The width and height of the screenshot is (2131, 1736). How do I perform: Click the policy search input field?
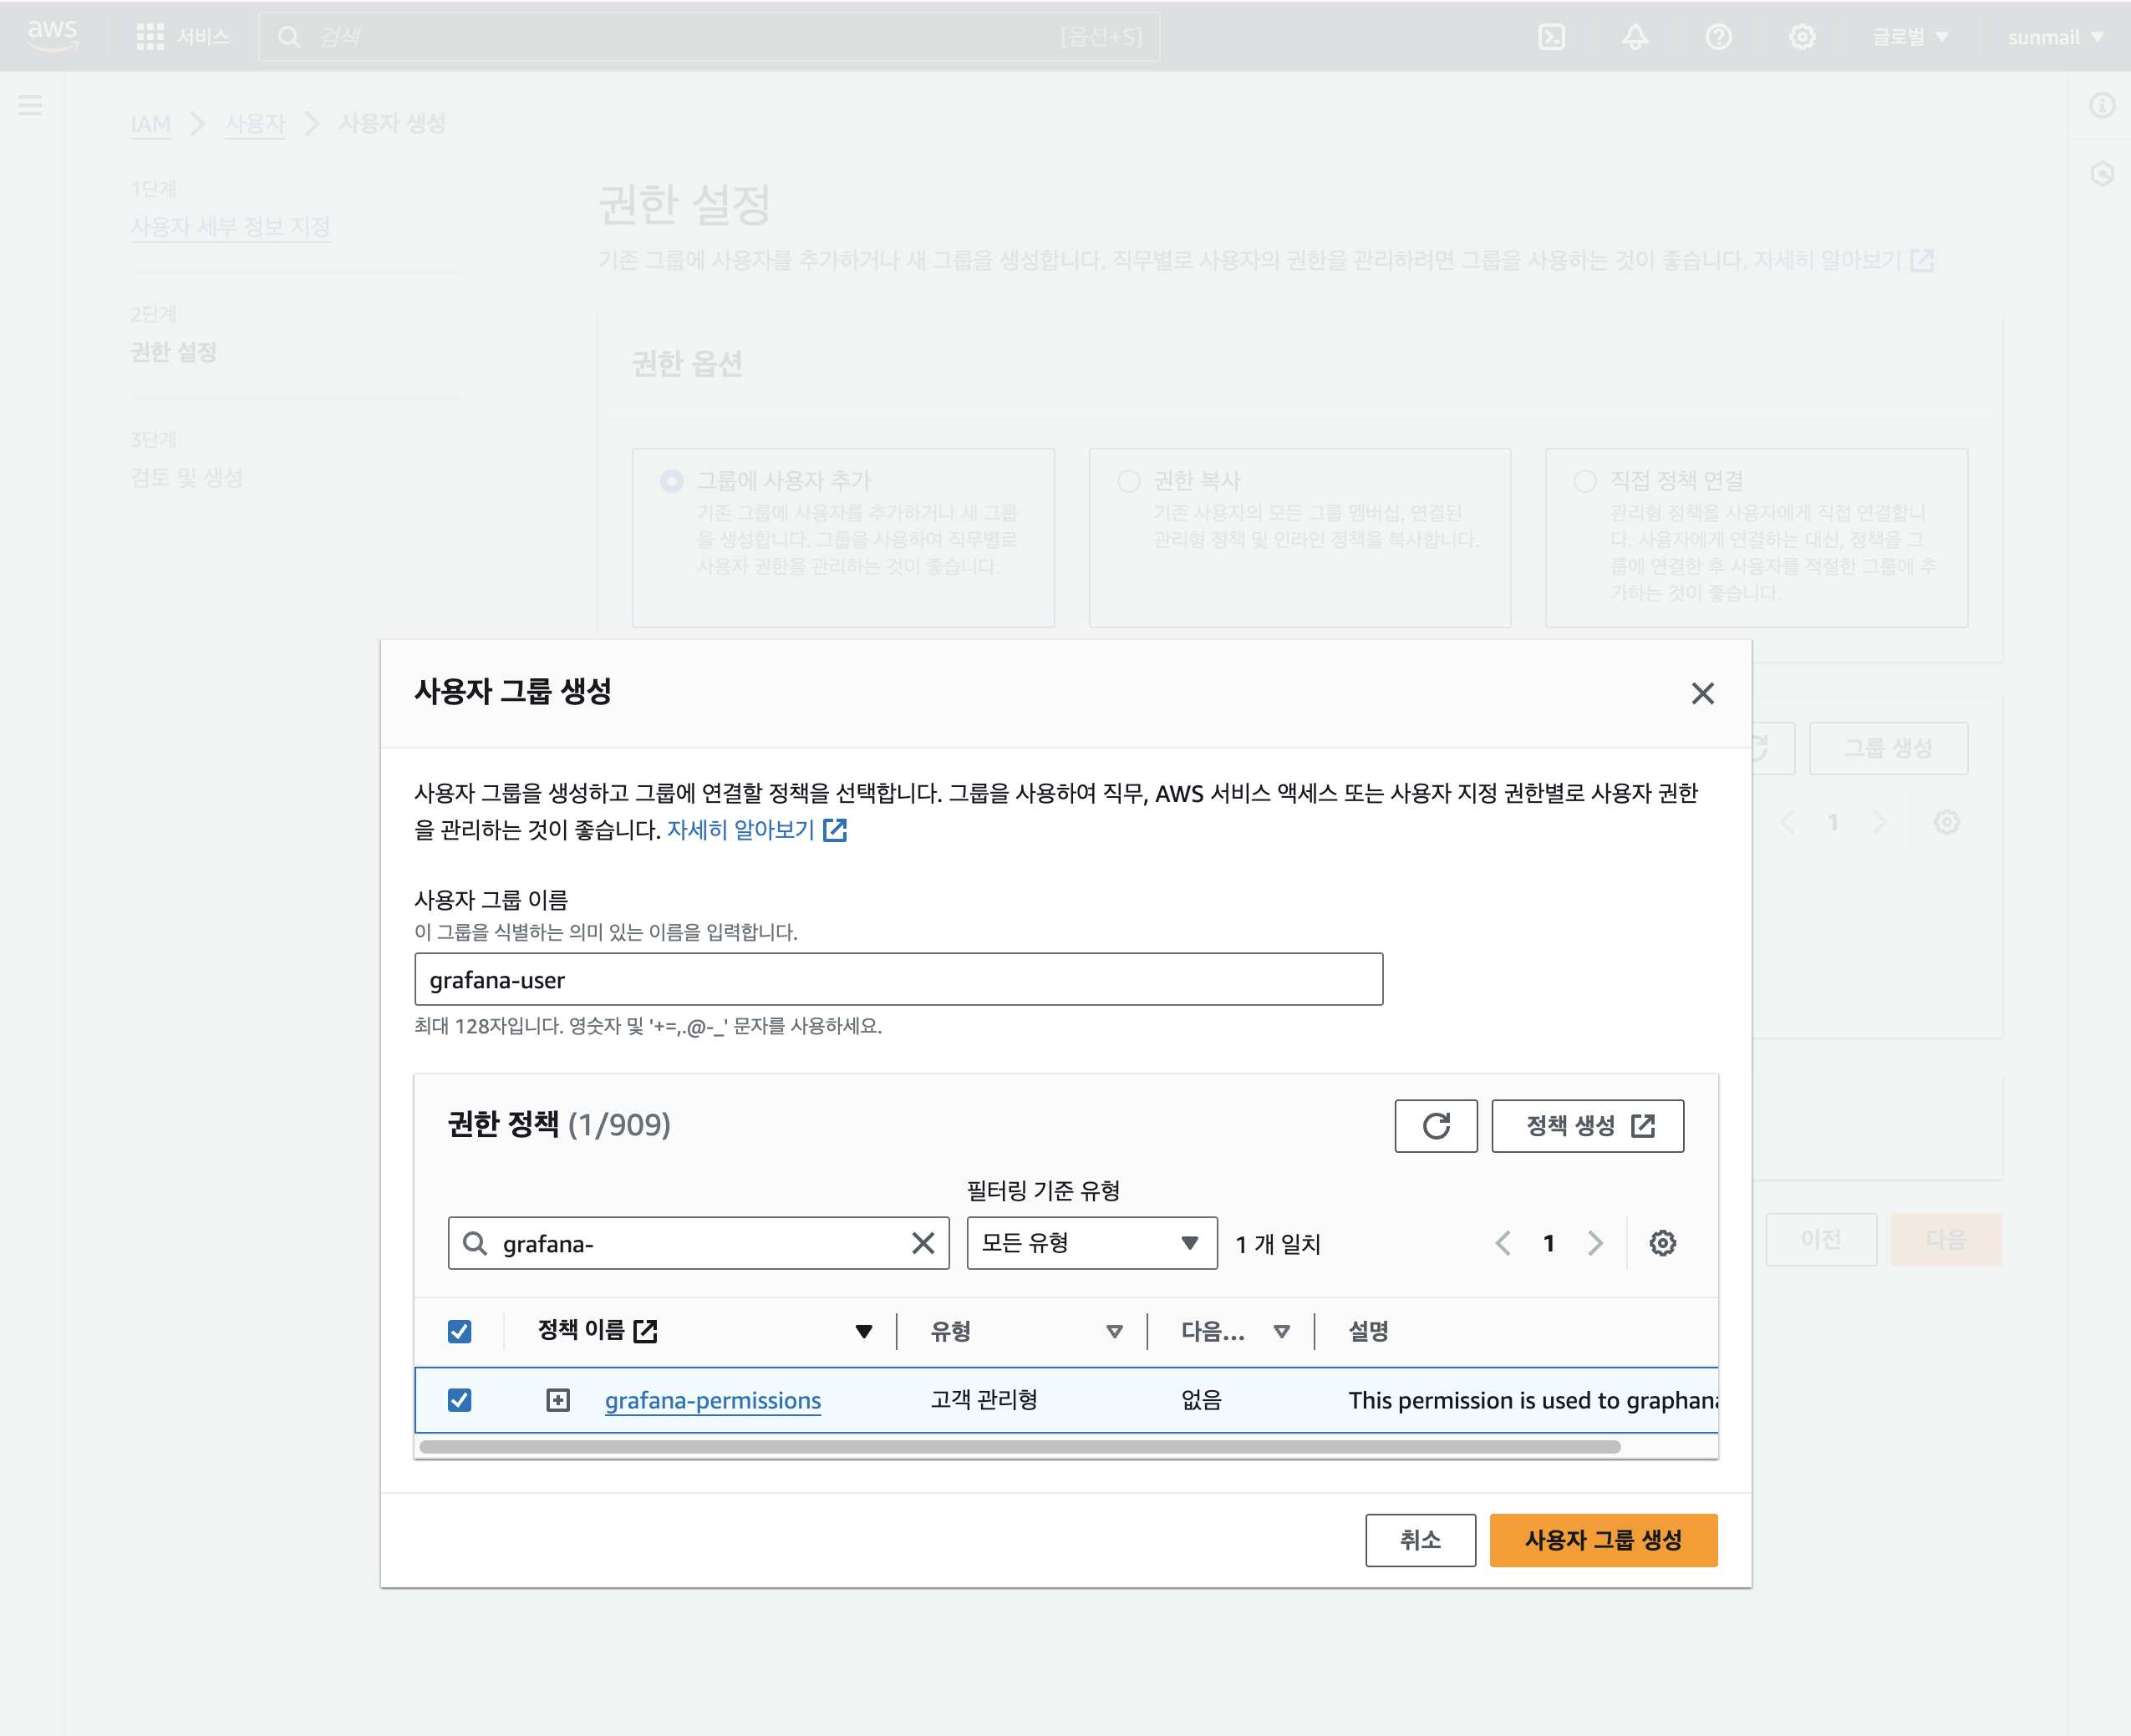699,1243
